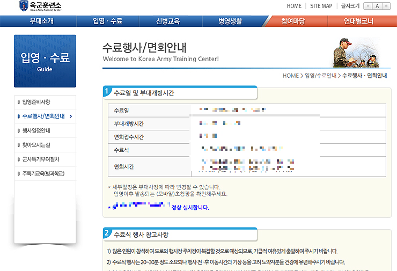Increase font size with the plus button
Screen dimensions: 397x271
pos(386,6)
